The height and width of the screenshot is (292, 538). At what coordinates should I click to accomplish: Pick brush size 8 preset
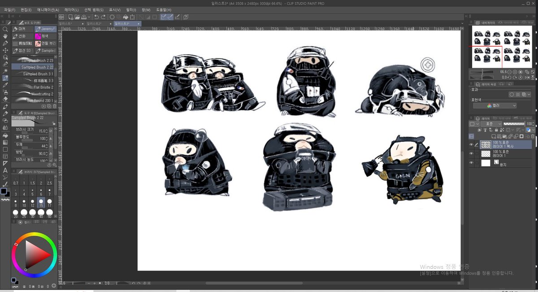coord(16,203)
